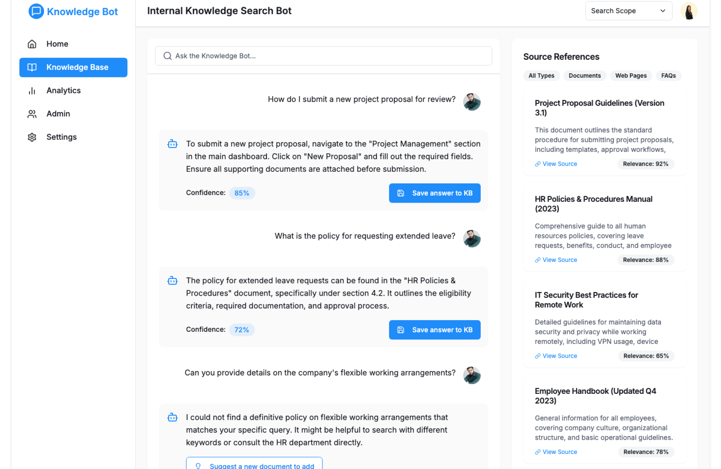Filter sources by All Types
The height and width of the screenshot is (469, 721).
coord(541,76)
